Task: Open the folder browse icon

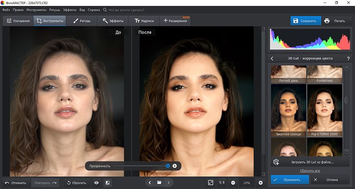Action: tap(160, 182)
